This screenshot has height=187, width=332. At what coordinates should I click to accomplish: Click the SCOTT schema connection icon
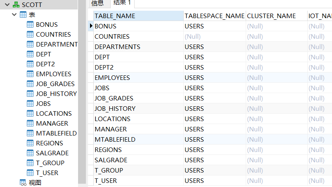(x=16, y=5)
